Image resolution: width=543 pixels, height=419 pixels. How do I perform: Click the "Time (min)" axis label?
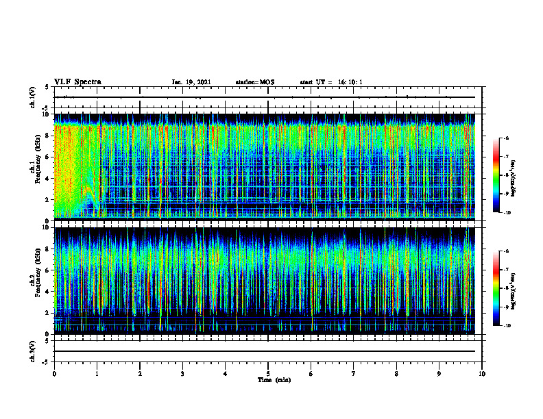click(274, 380)
